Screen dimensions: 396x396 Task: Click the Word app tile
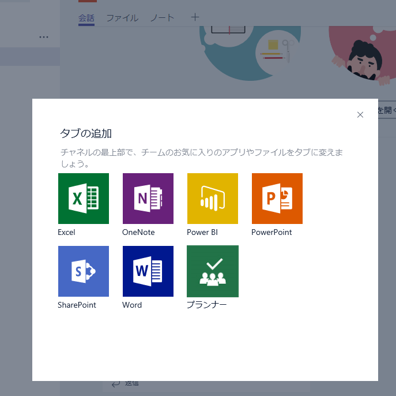coord(148,271)
